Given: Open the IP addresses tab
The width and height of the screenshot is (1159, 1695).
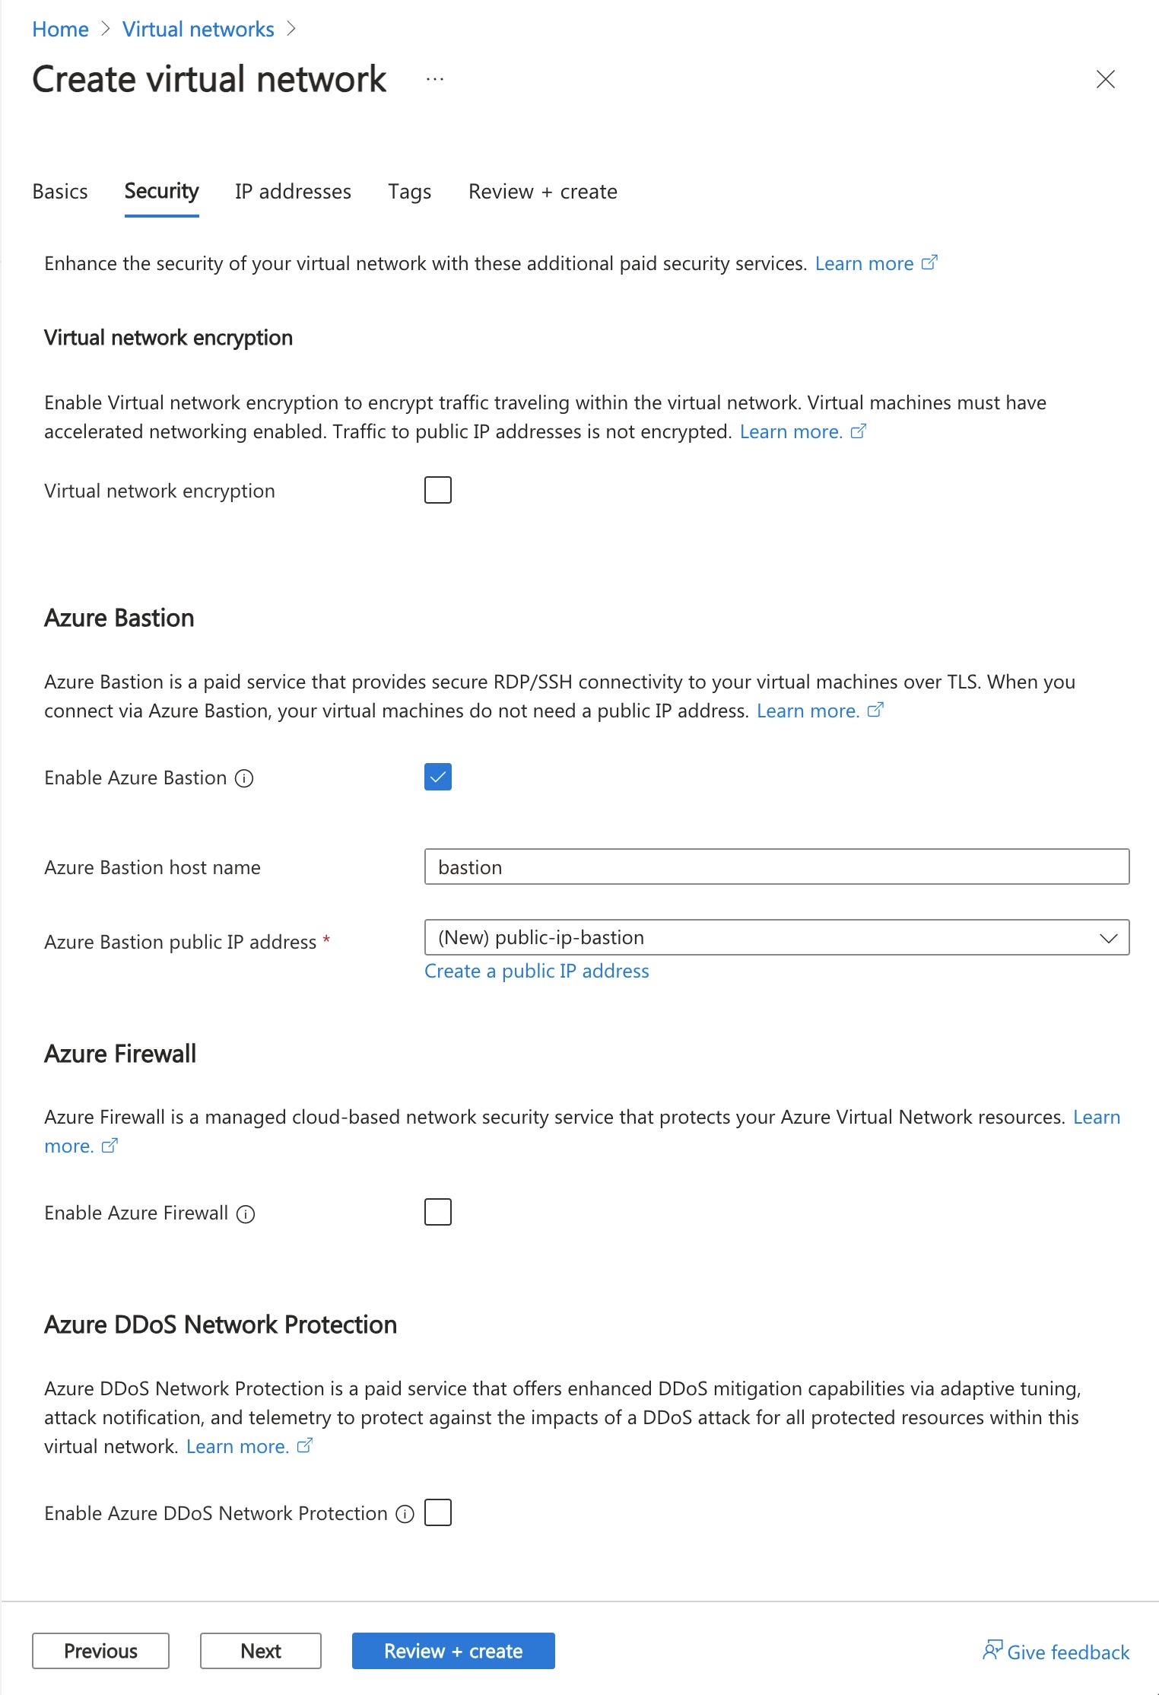Looking at the screenshot, I should 293,192.
